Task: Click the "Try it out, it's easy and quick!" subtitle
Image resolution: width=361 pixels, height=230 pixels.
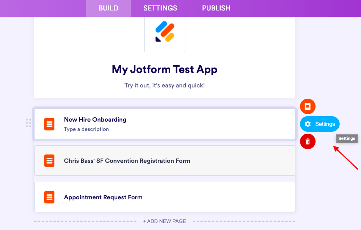Action: tap(164, 85)
